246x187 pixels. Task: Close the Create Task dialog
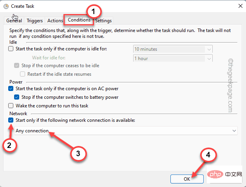pos(239,6)
